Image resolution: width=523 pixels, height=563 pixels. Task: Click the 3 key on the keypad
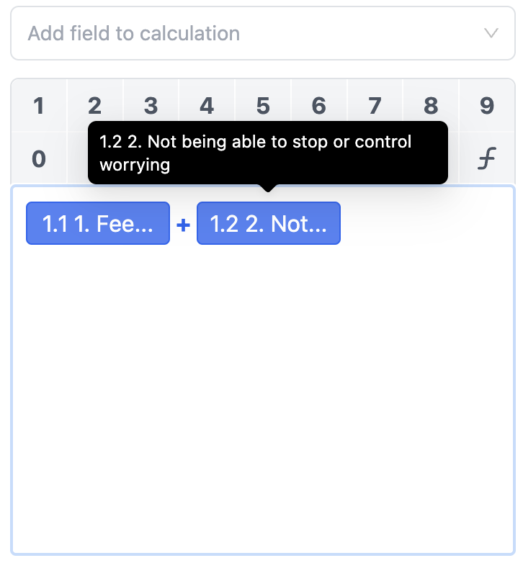pos(151,106)
